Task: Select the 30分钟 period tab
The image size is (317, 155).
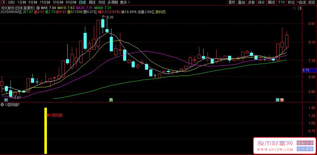Action: (x=58, y=3)
